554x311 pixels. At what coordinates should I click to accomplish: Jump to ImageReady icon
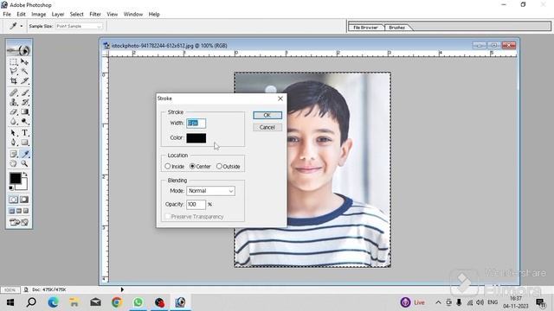(19, 223)
